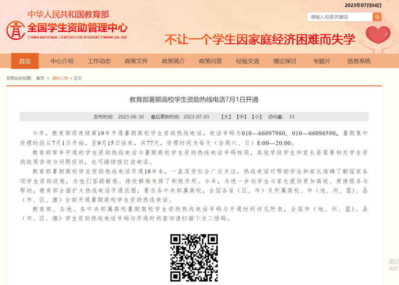Click the QR code image

point(194,258)
